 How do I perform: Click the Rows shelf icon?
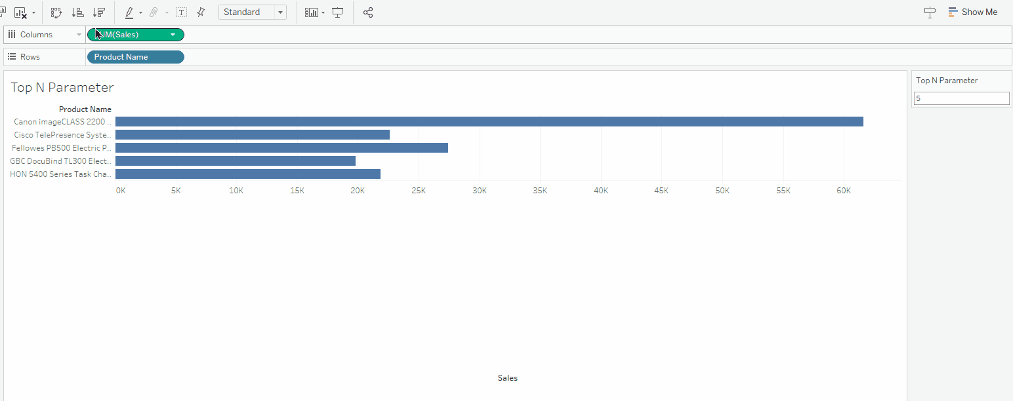pos(12,57)
